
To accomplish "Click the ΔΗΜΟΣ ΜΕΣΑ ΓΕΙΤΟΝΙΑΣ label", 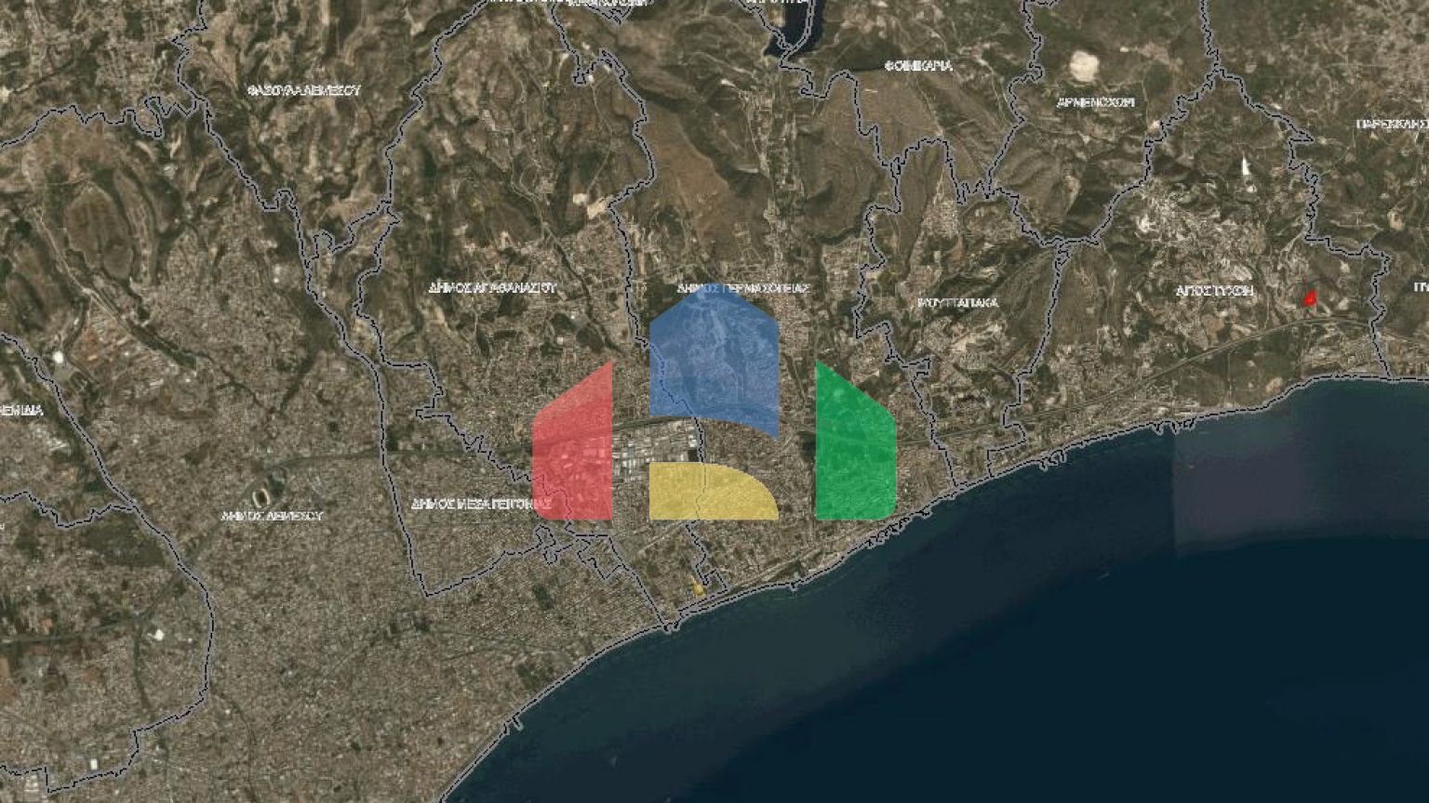I will (484, 504).
